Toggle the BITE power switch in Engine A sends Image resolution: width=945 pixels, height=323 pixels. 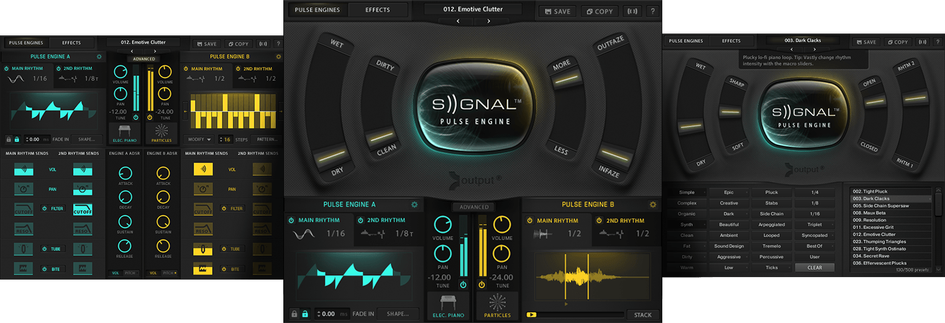44,268
